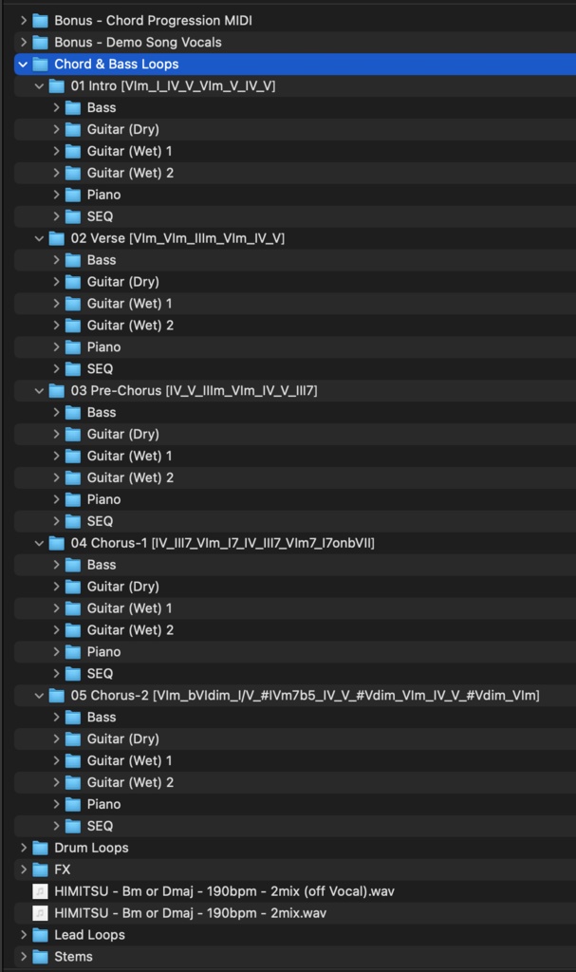Click Guitar (Wet) 1 folder icon under 01 Intro
The width and height of the screenshot is (576, 972).
pos(73,151)
